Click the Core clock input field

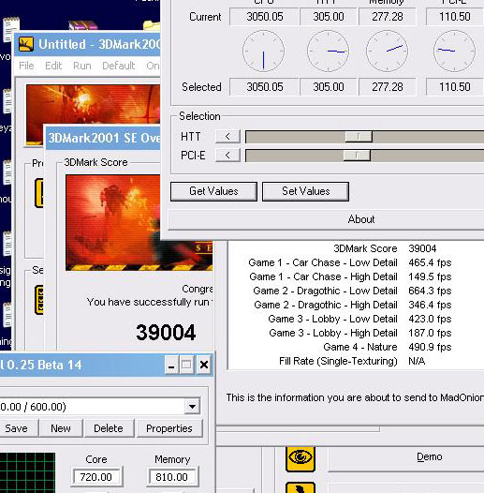click(x=96, y=477)
